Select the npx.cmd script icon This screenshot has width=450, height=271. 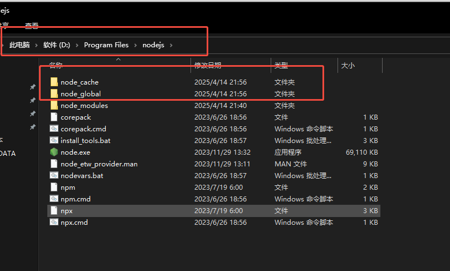54,222
